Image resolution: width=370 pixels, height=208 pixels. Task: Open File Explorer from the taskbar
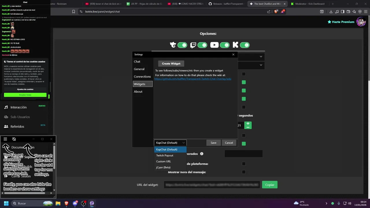tap(58, 203)
